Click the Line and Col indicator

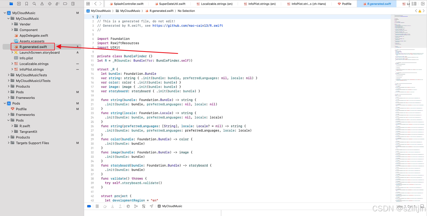pos(406,206)
